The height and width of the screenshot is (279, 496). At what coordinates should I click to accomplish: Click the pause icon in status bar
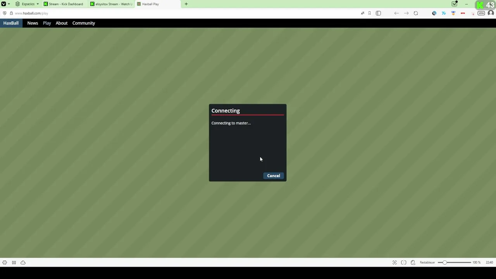tap(14, 263)
